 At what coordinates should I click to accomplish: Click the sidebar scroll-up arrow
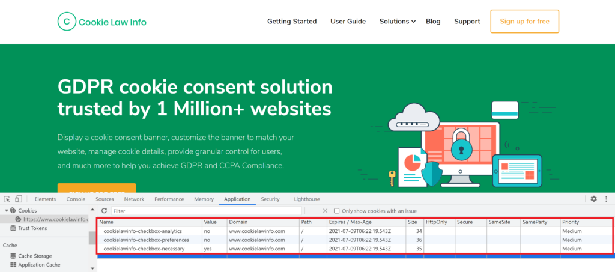(92, 210)
